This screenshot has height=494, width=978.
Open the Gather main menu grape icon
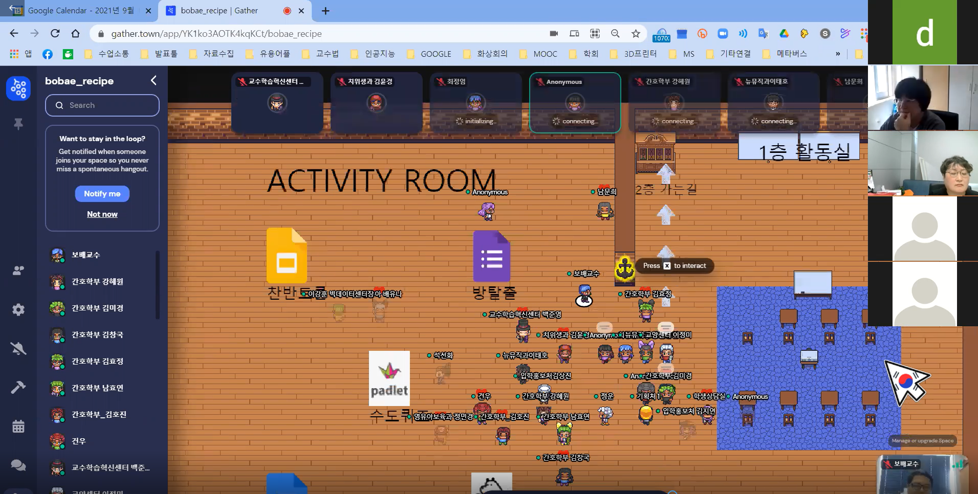click(18, 88)
